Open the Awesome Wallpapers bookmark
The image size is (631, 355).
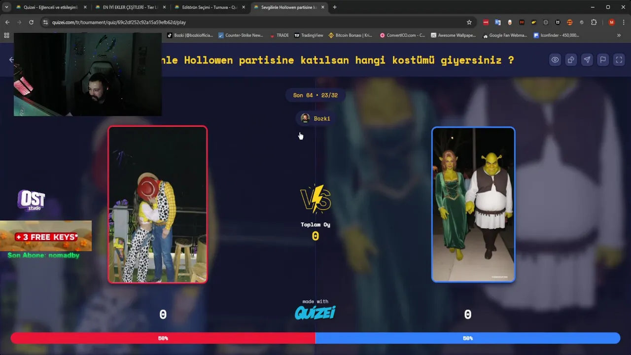[x=453, y=35]
